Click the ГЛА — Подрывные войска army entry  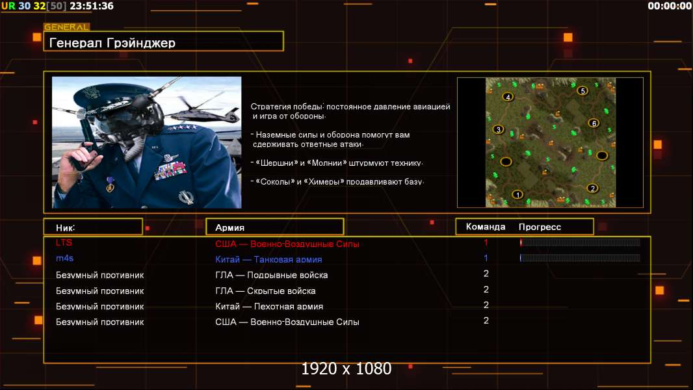pyautogui.click(x=271, y=275)
